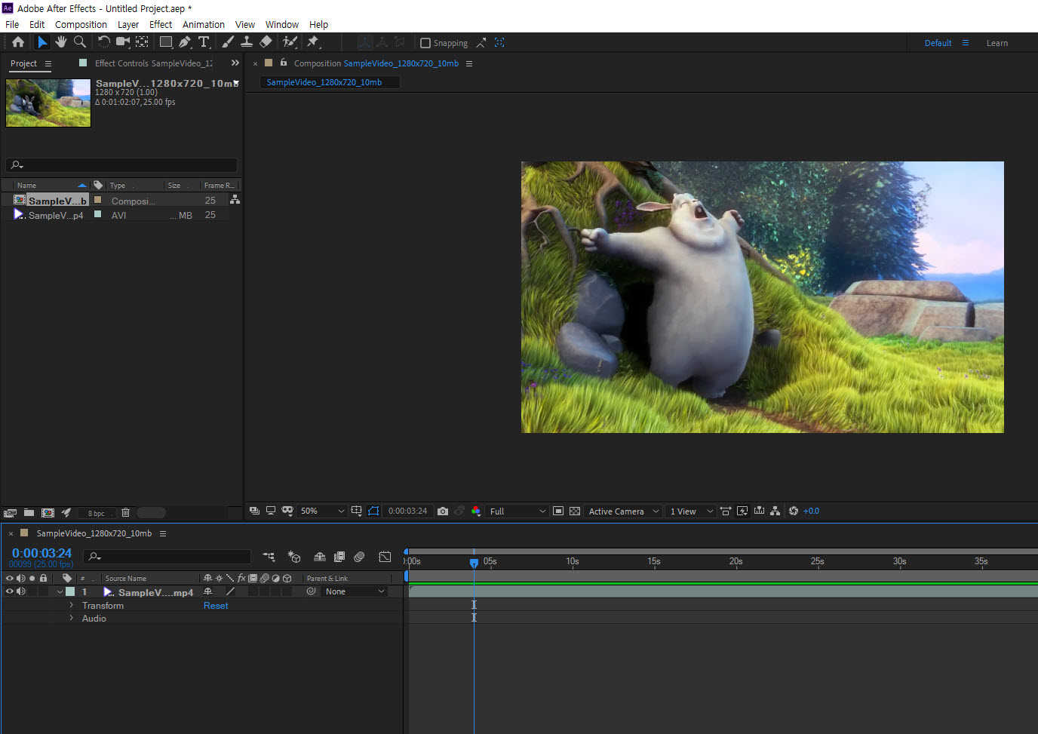This screenshot has width=1038, height=734.
Task: Click the Fast Previews lightning icon
Action: pos(742,511)
